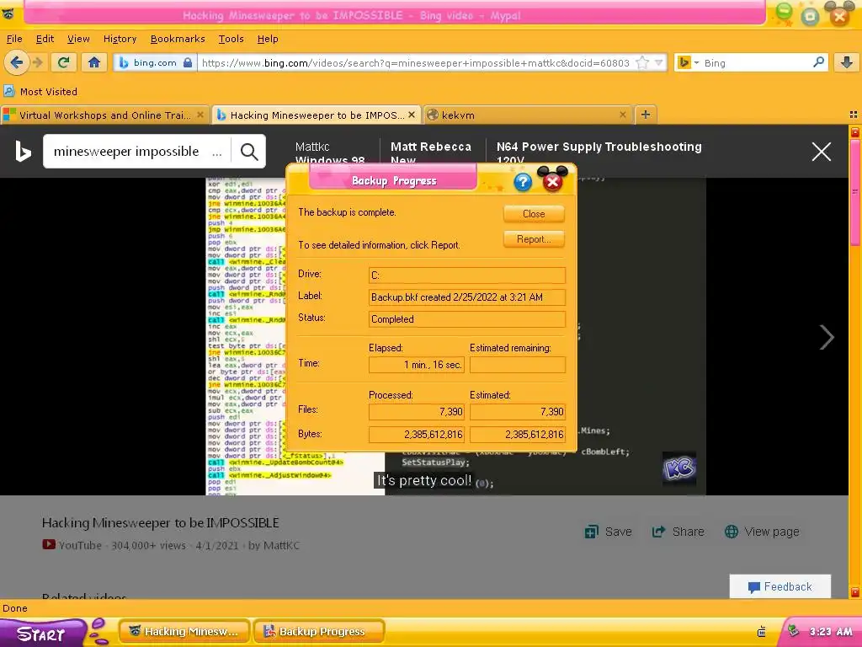862x647 pixels.
Task: Open the Tools menu
Action: click(231, 39)
